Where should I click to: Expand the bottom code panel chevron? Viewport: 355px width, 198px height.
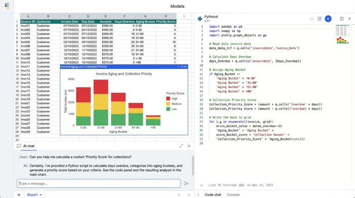tap(198, 194)
